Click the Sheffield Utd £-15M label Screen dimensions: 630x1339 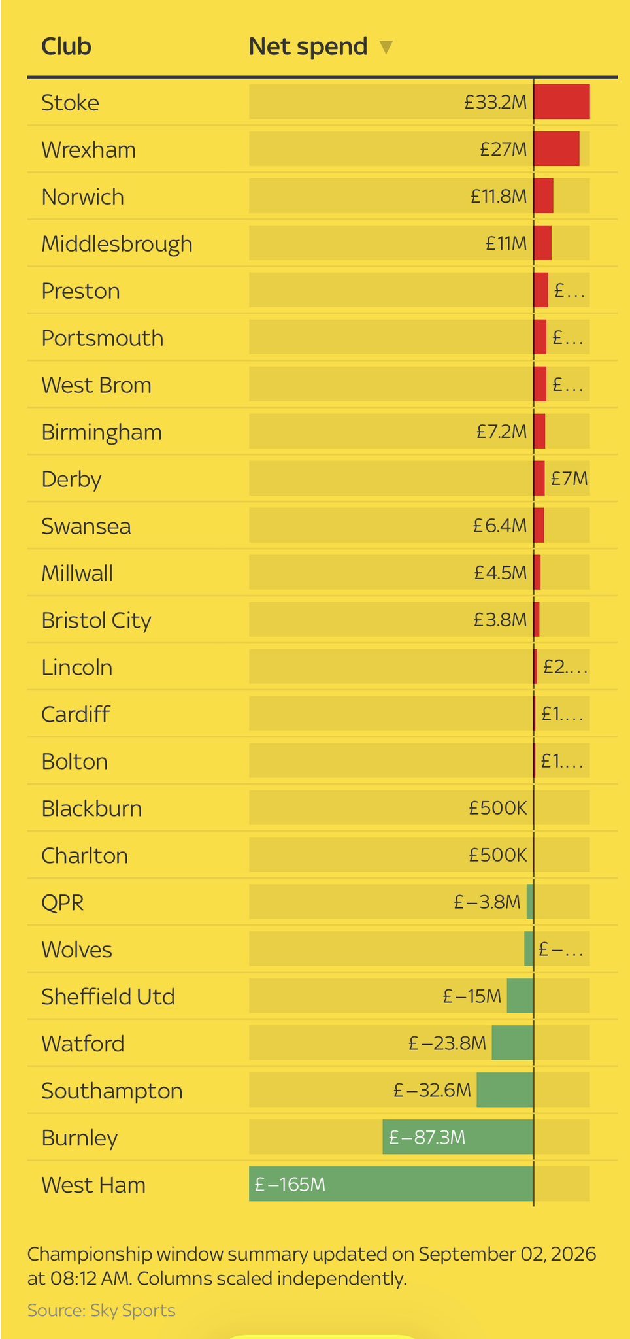point(472,996)
